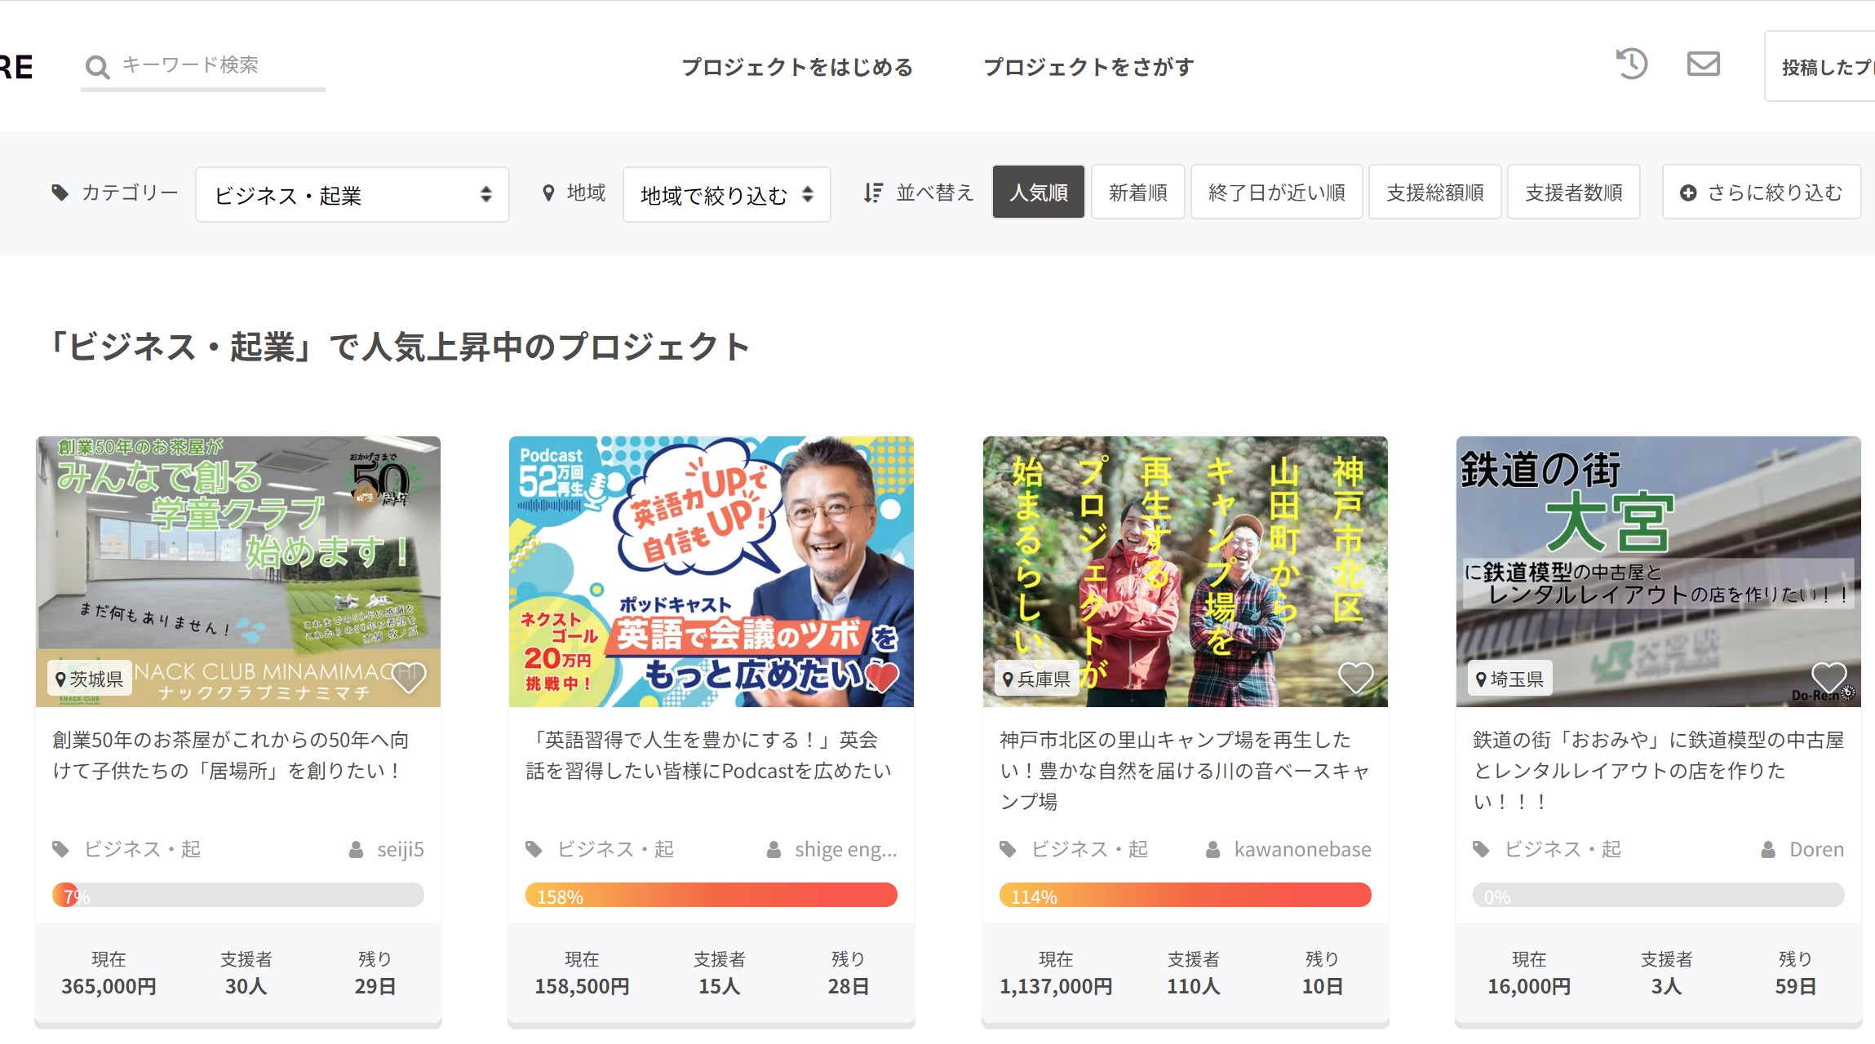Click the plus icon on さらに絞り込む
The height and width of the screenshot is (1044, 1875).
pyautogui.click(x=1688, y=193)
